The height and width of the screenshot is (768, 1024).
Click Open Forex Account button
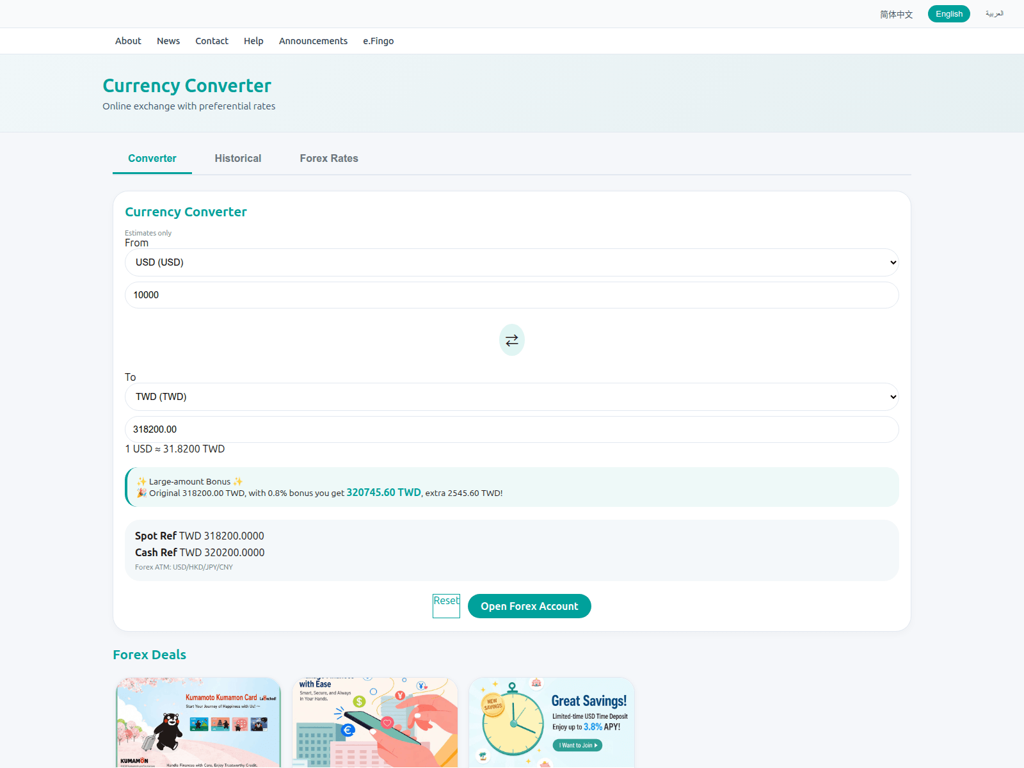pos(529,606)
